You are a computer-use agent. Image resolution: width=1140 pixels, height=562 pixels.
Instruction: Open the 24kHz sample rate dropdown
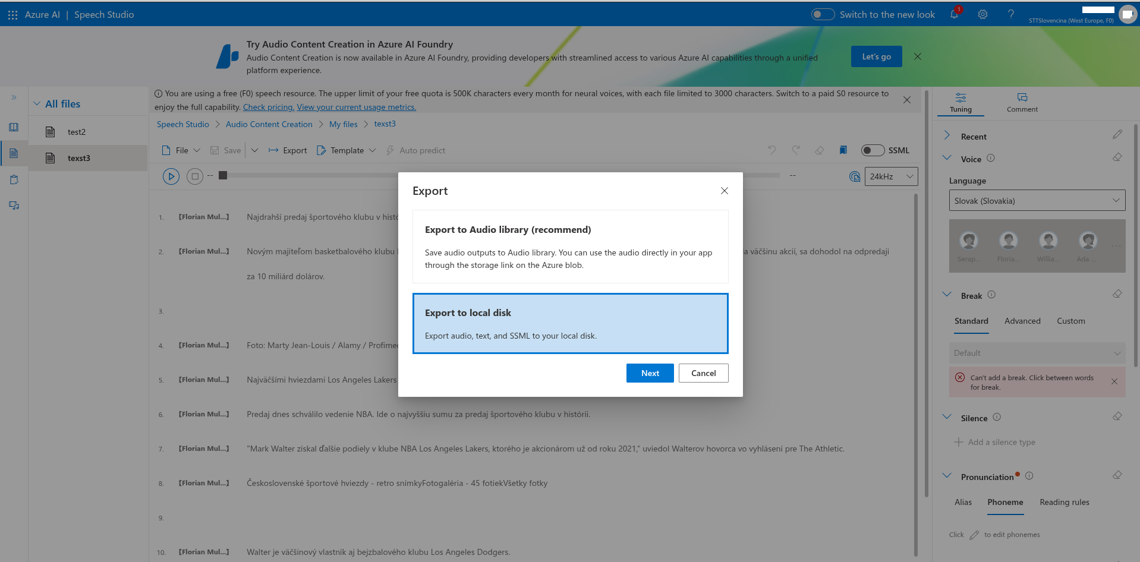tap(891, 176)
